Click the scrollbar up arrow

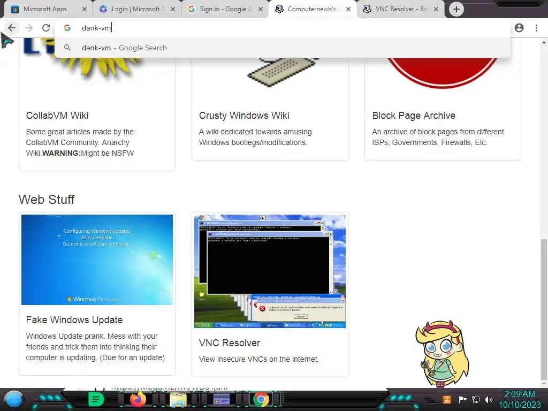(544, 42)
